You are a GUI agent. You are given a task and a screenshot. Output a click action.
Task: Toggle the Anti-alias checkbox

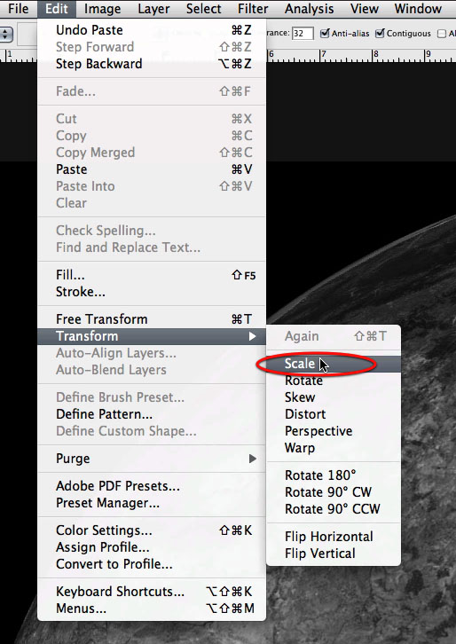[x=325, y=34]
